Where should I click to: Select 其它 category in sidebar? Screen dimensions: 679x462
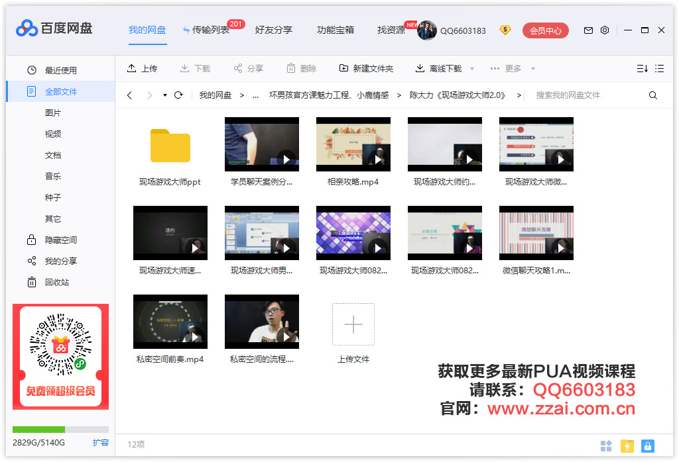pos(53,218)
